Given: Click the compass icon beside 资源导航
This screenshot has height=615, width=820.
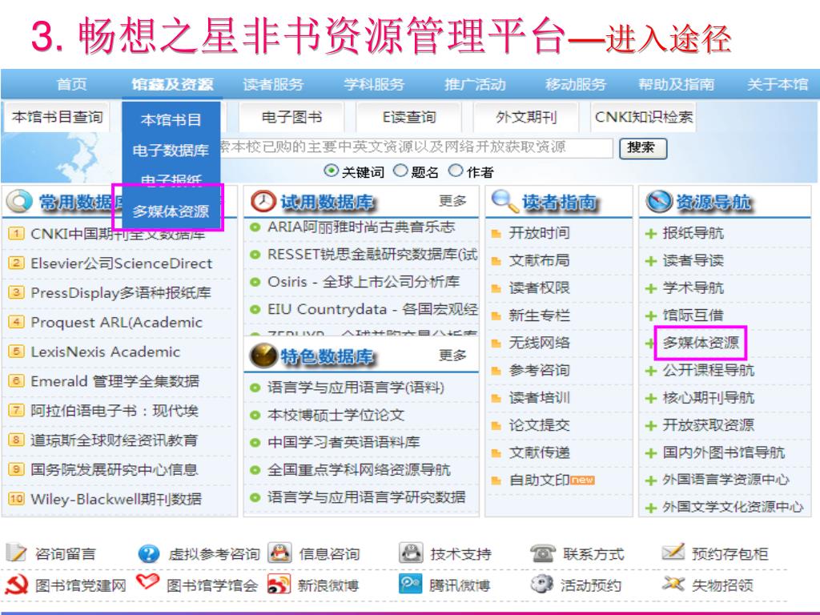Looking at the screenshot, I should pos(658,201).
